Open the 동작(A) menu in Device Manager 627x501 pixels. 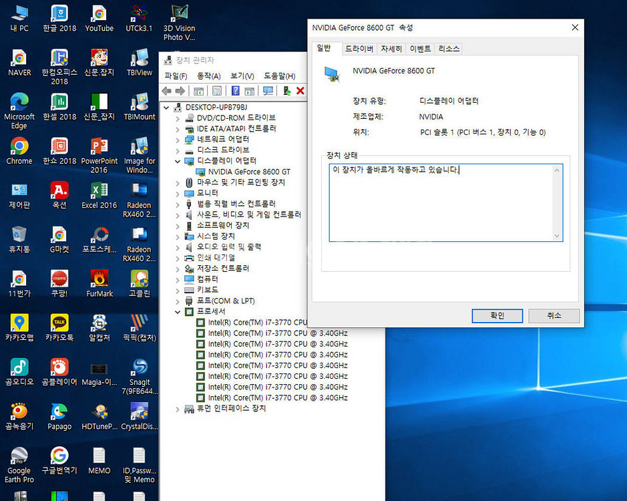pyautogui.click(x=209, y=76)
